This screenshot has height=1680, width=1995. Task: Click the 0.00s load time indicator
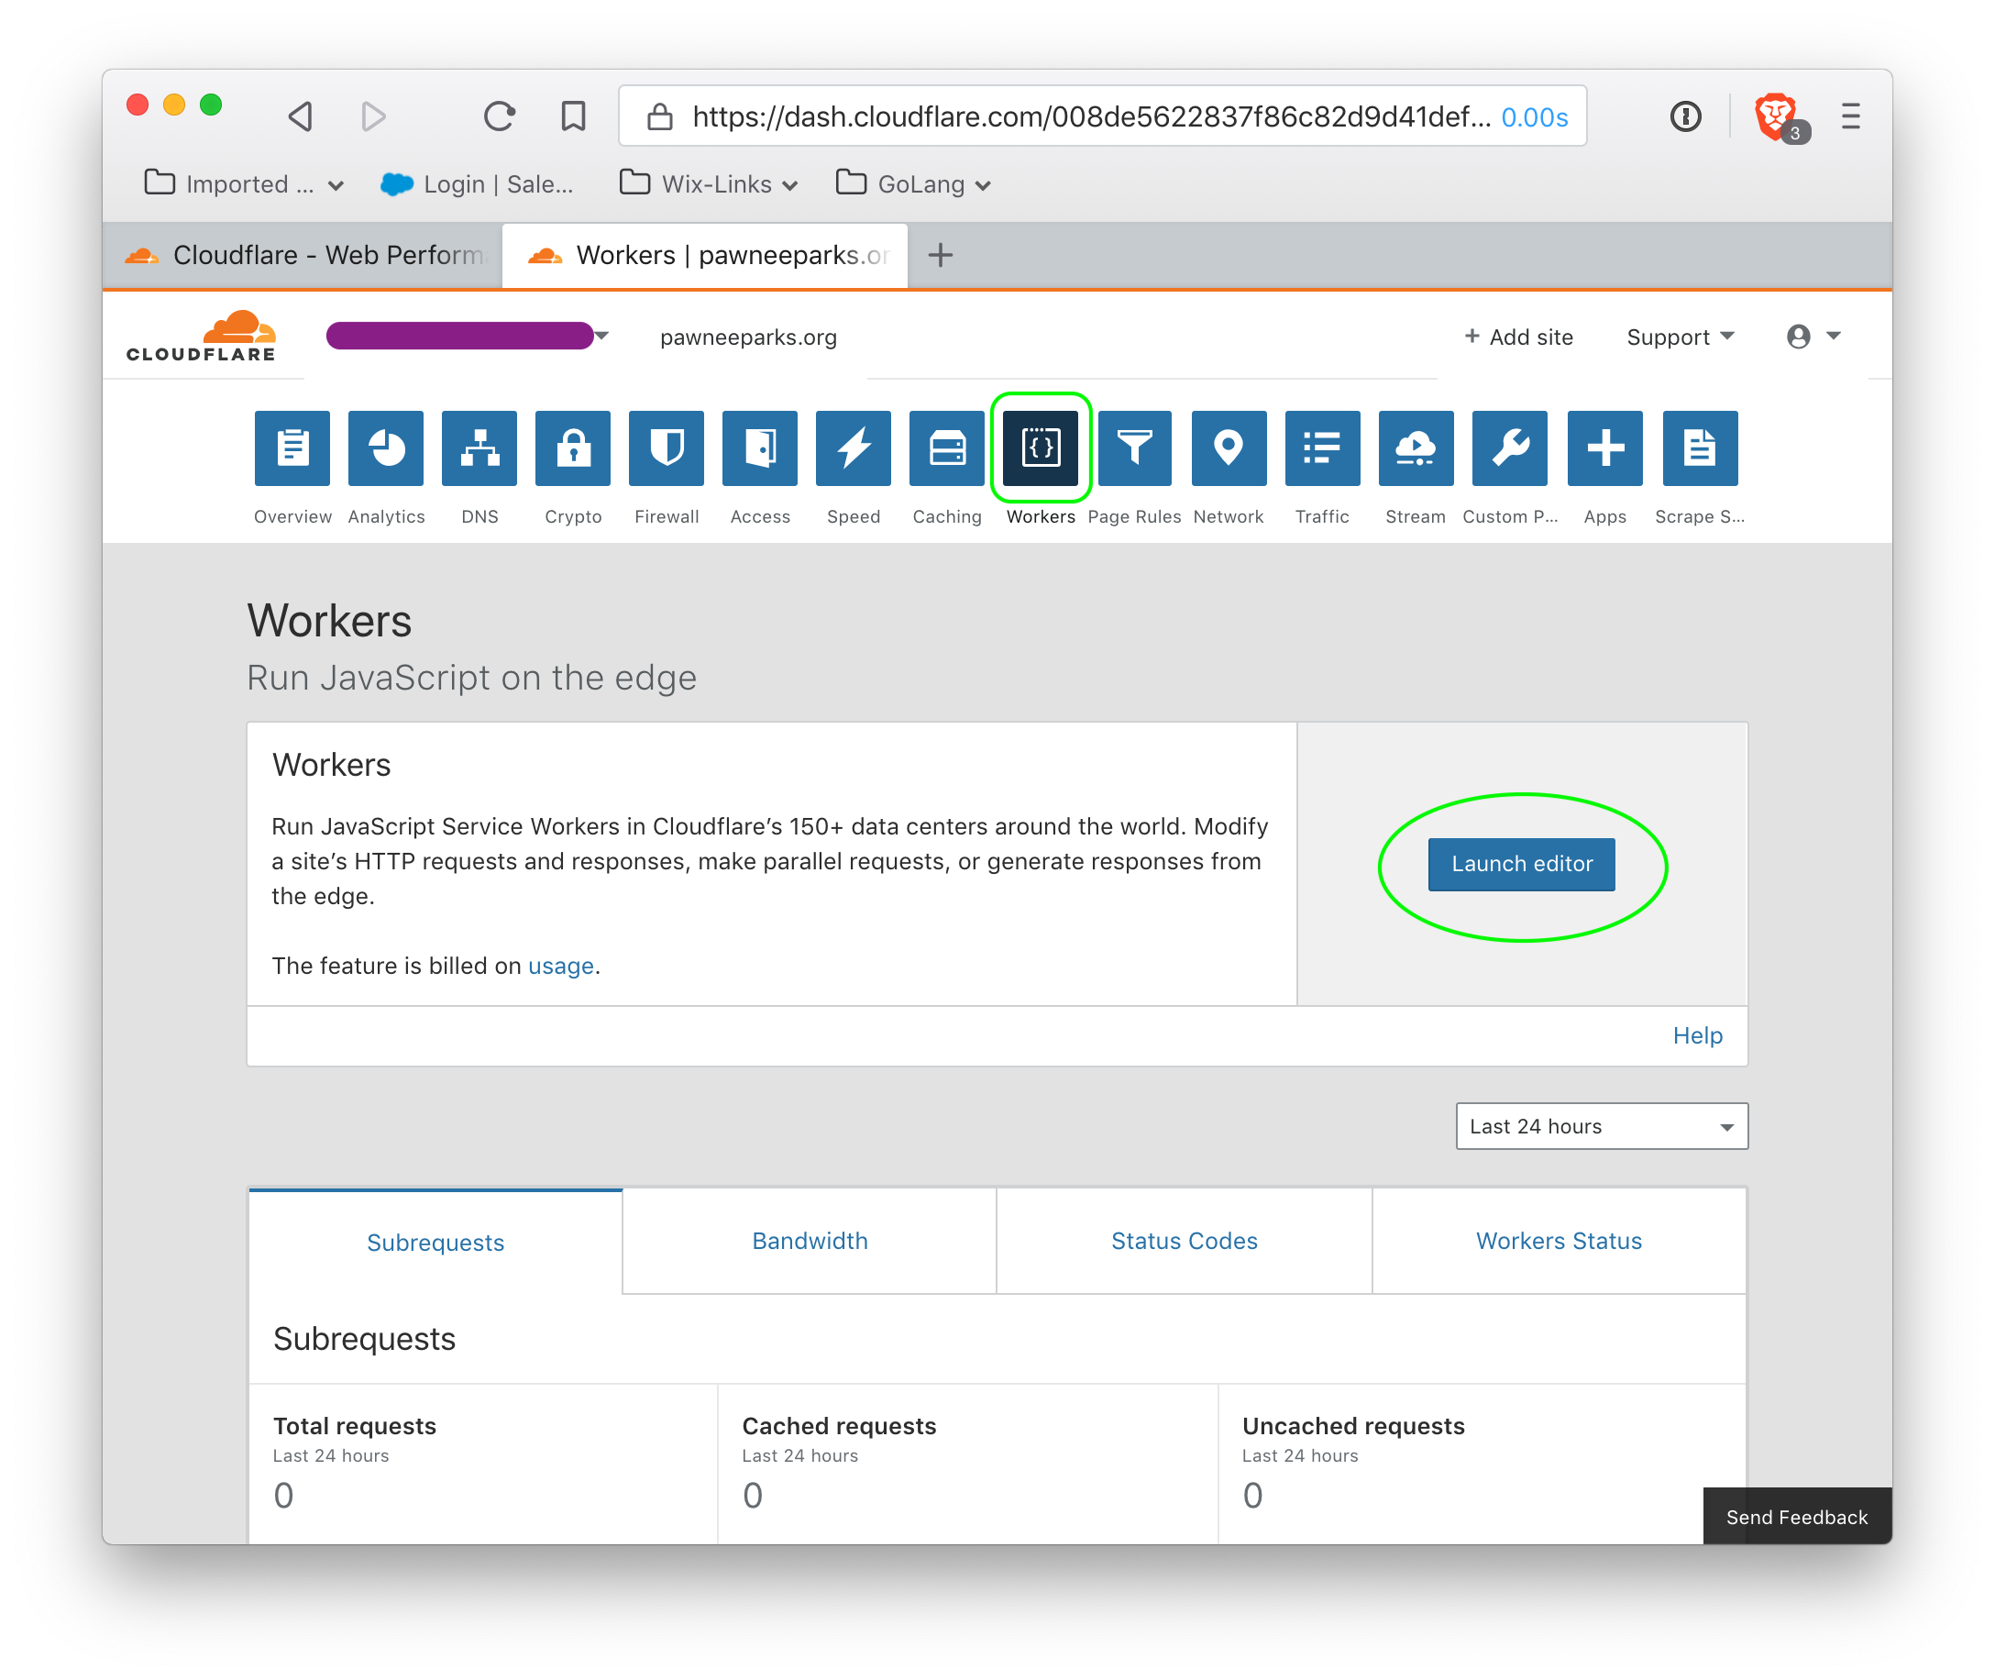pos(1534,117)
